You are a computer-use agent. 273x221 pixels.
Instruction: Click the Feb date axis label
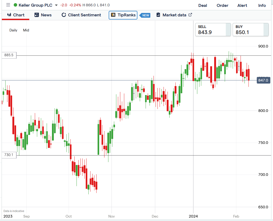coord(236,216)
